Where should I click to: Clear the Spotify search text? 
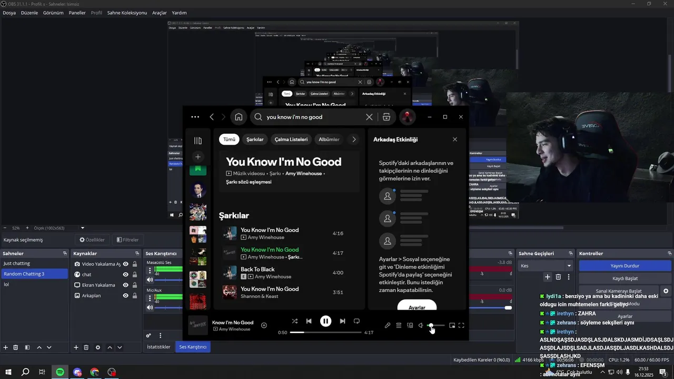coord(369,117)
